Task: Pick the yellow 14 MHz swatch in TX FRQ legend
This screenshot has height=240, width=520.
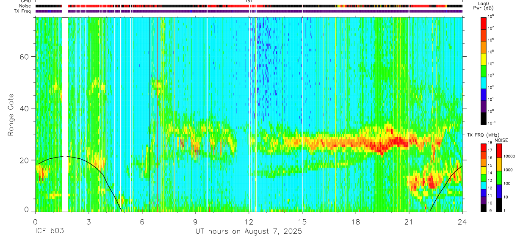Action: tap(484, 170)
